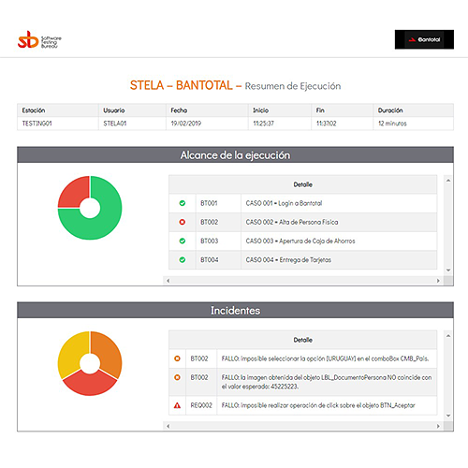The width and height of the screenshot is (468, 468).
Task: Click left arrow of Incidentes horizontal scrollbar
Action: [168, 426]
